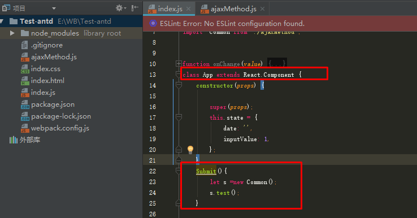Viewport: 417px width, 218px height.
Task: Expand the folded {...} placeholder on line 10
Action: 277,64
